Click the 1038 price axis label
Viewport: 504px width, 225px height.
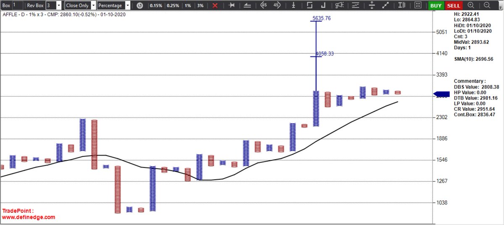(x=443, y=202)
